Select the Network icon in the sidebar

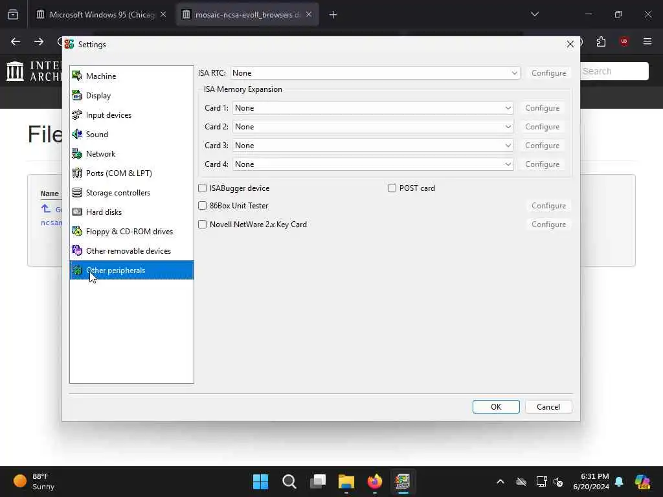coord(77,154)
